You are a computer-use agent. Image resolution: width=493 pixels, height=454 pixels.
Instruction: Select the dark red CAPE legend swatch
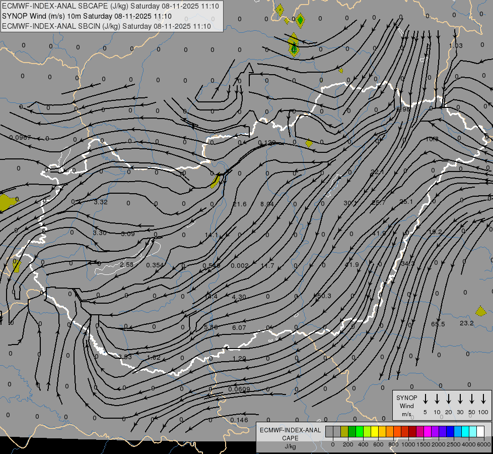[412, 431]
